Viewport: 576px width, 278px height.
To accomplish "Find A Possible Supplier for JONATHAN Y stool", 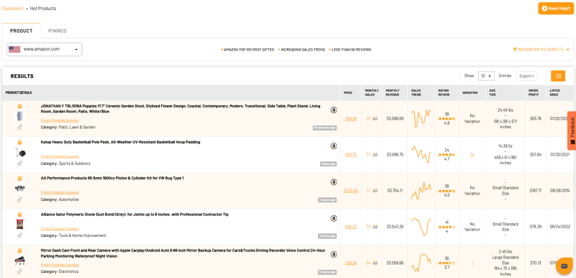I will pyautogui.click(x=60, y=120).
